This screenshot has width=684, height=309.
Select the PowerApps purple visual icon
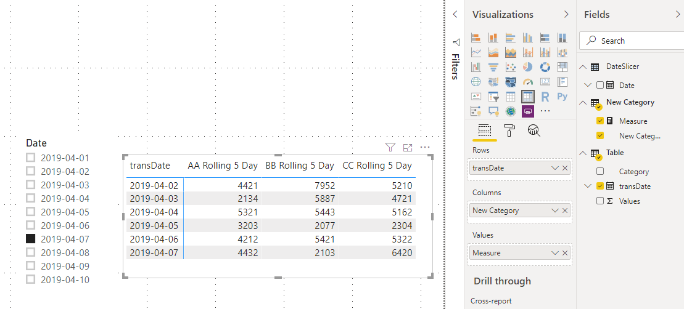pos(528,111)
